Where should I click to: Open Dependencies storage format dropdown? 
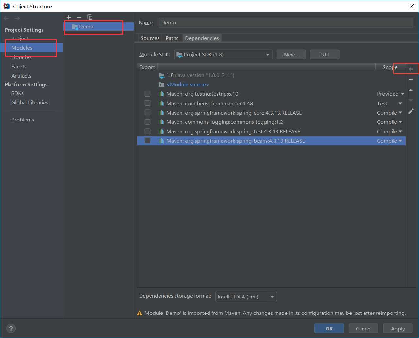click(x=246, y=297)
